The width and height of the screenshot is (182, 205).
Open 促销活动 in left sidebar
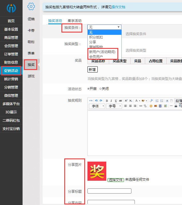tap(11, 71)
